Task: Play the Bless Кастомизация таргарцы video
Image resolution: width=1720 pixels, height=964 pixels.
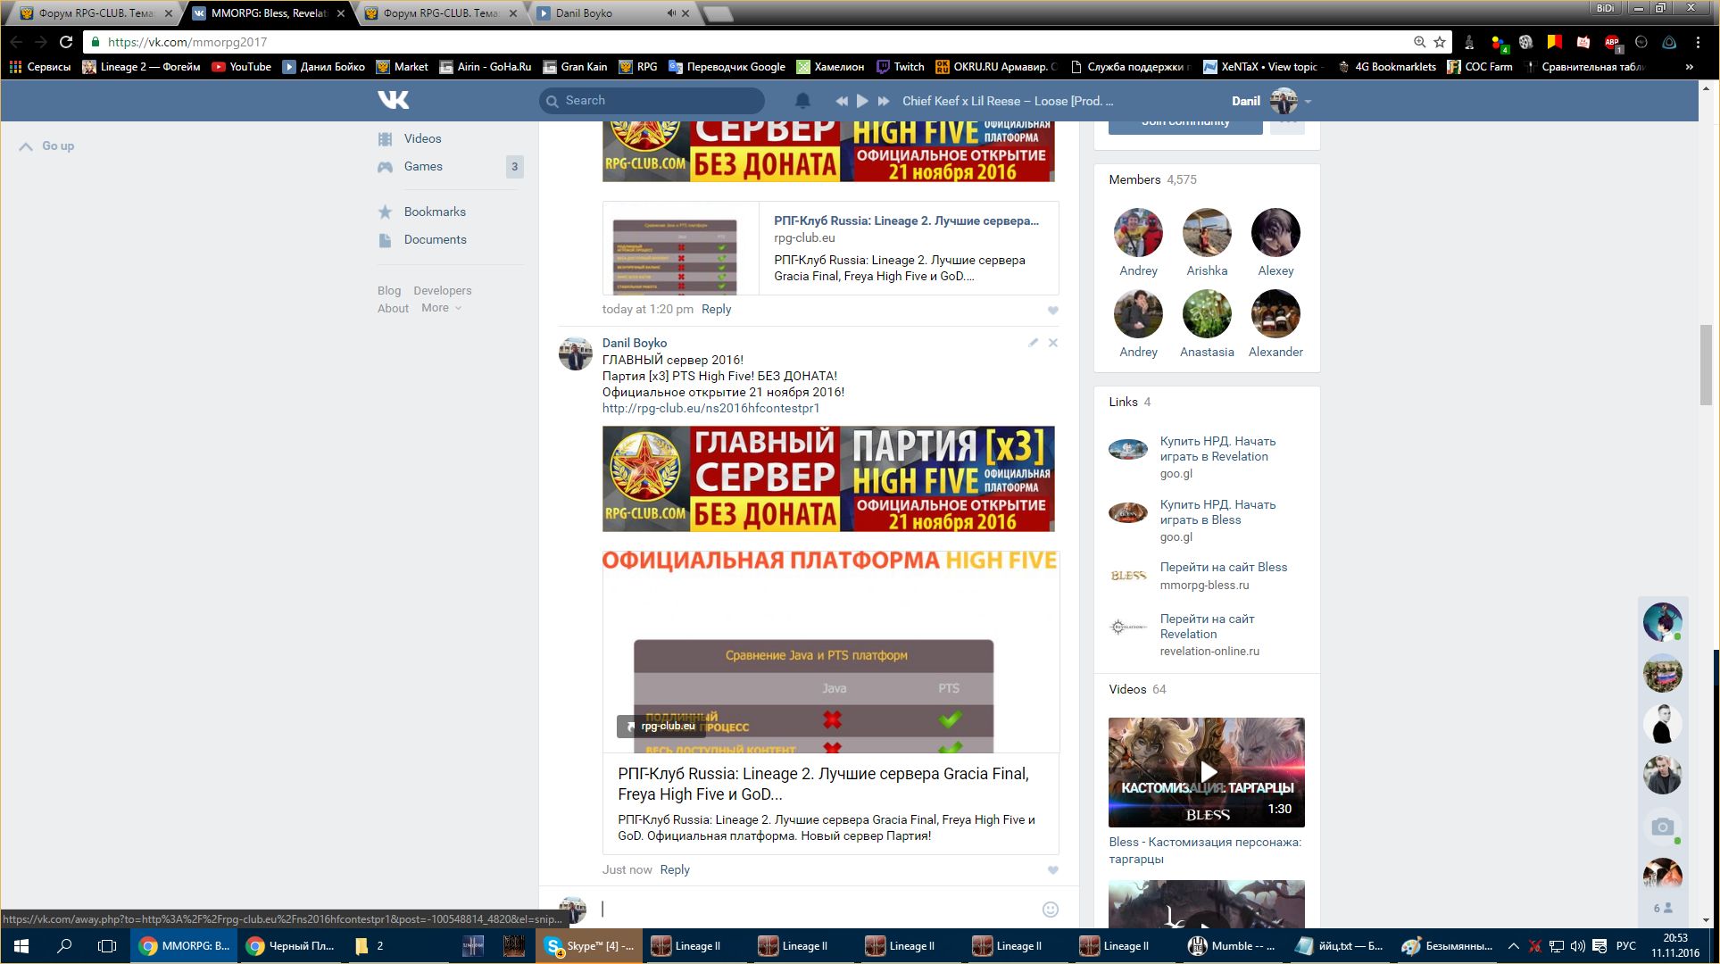Action: click(1207, 772)
